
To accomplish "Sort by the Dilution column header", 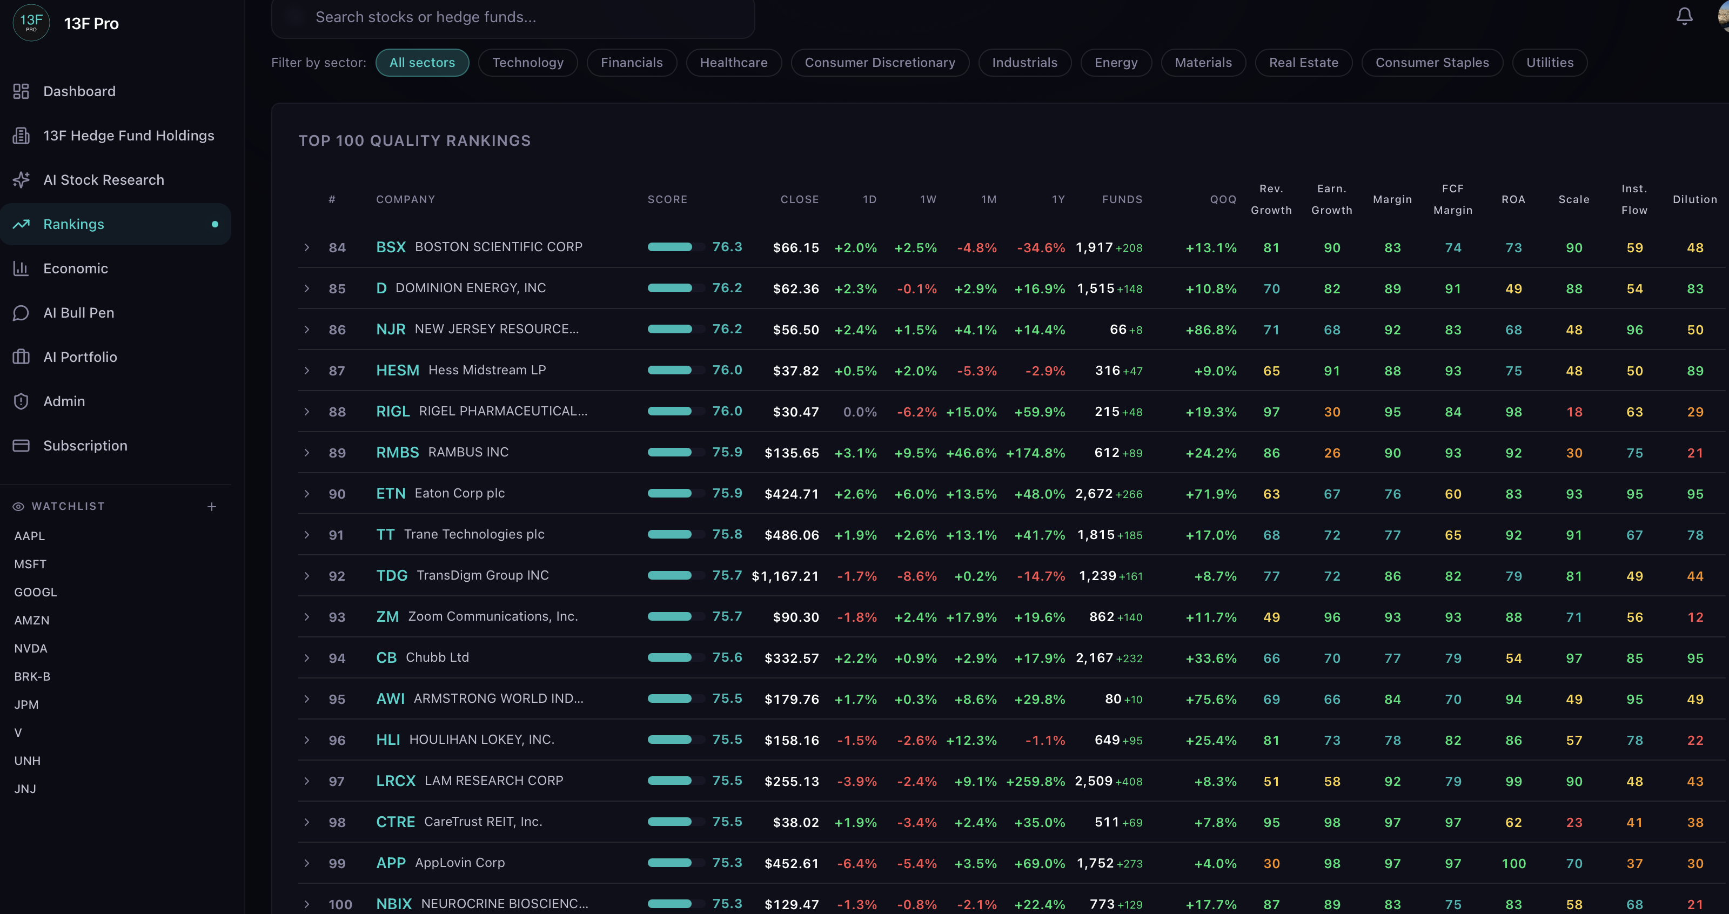I will click(1695, 199).
